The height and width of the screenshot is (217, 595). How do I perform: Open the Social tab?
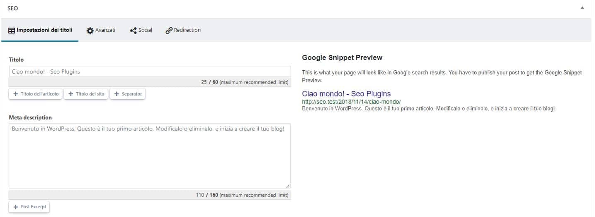pos(141,30)
